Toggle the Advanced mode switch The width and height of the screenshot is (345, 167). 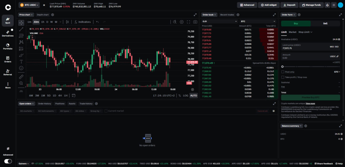pyautogui.click(x=8, y=161)
